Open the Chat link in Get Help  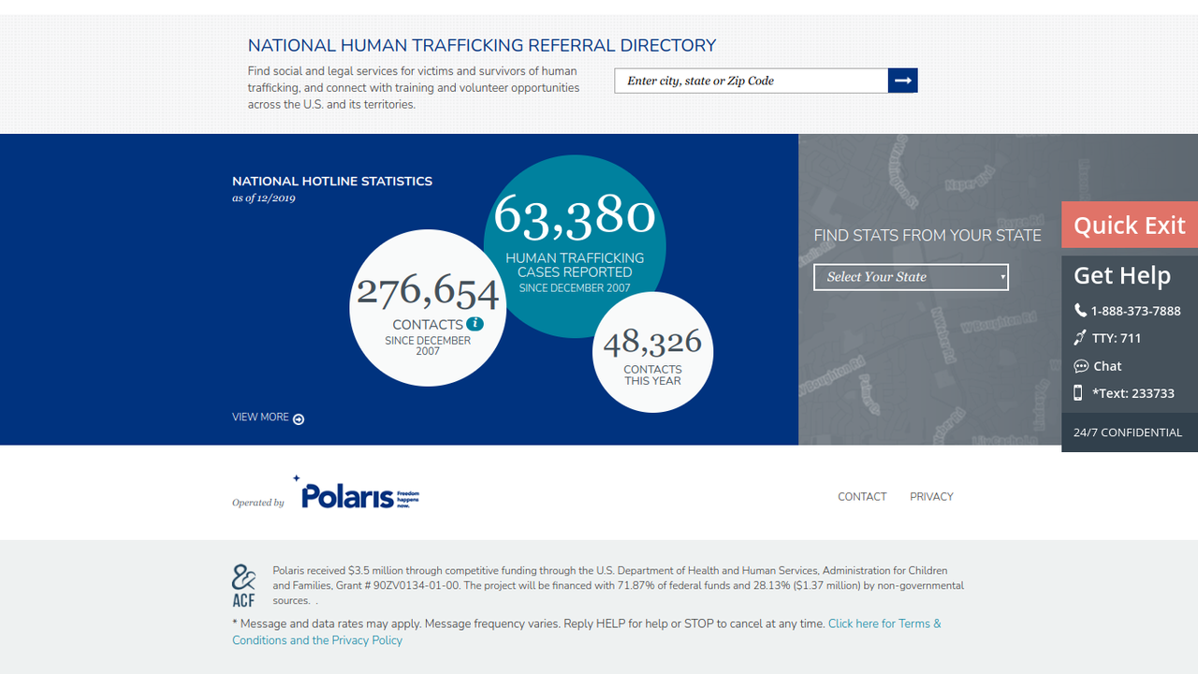1107,366
